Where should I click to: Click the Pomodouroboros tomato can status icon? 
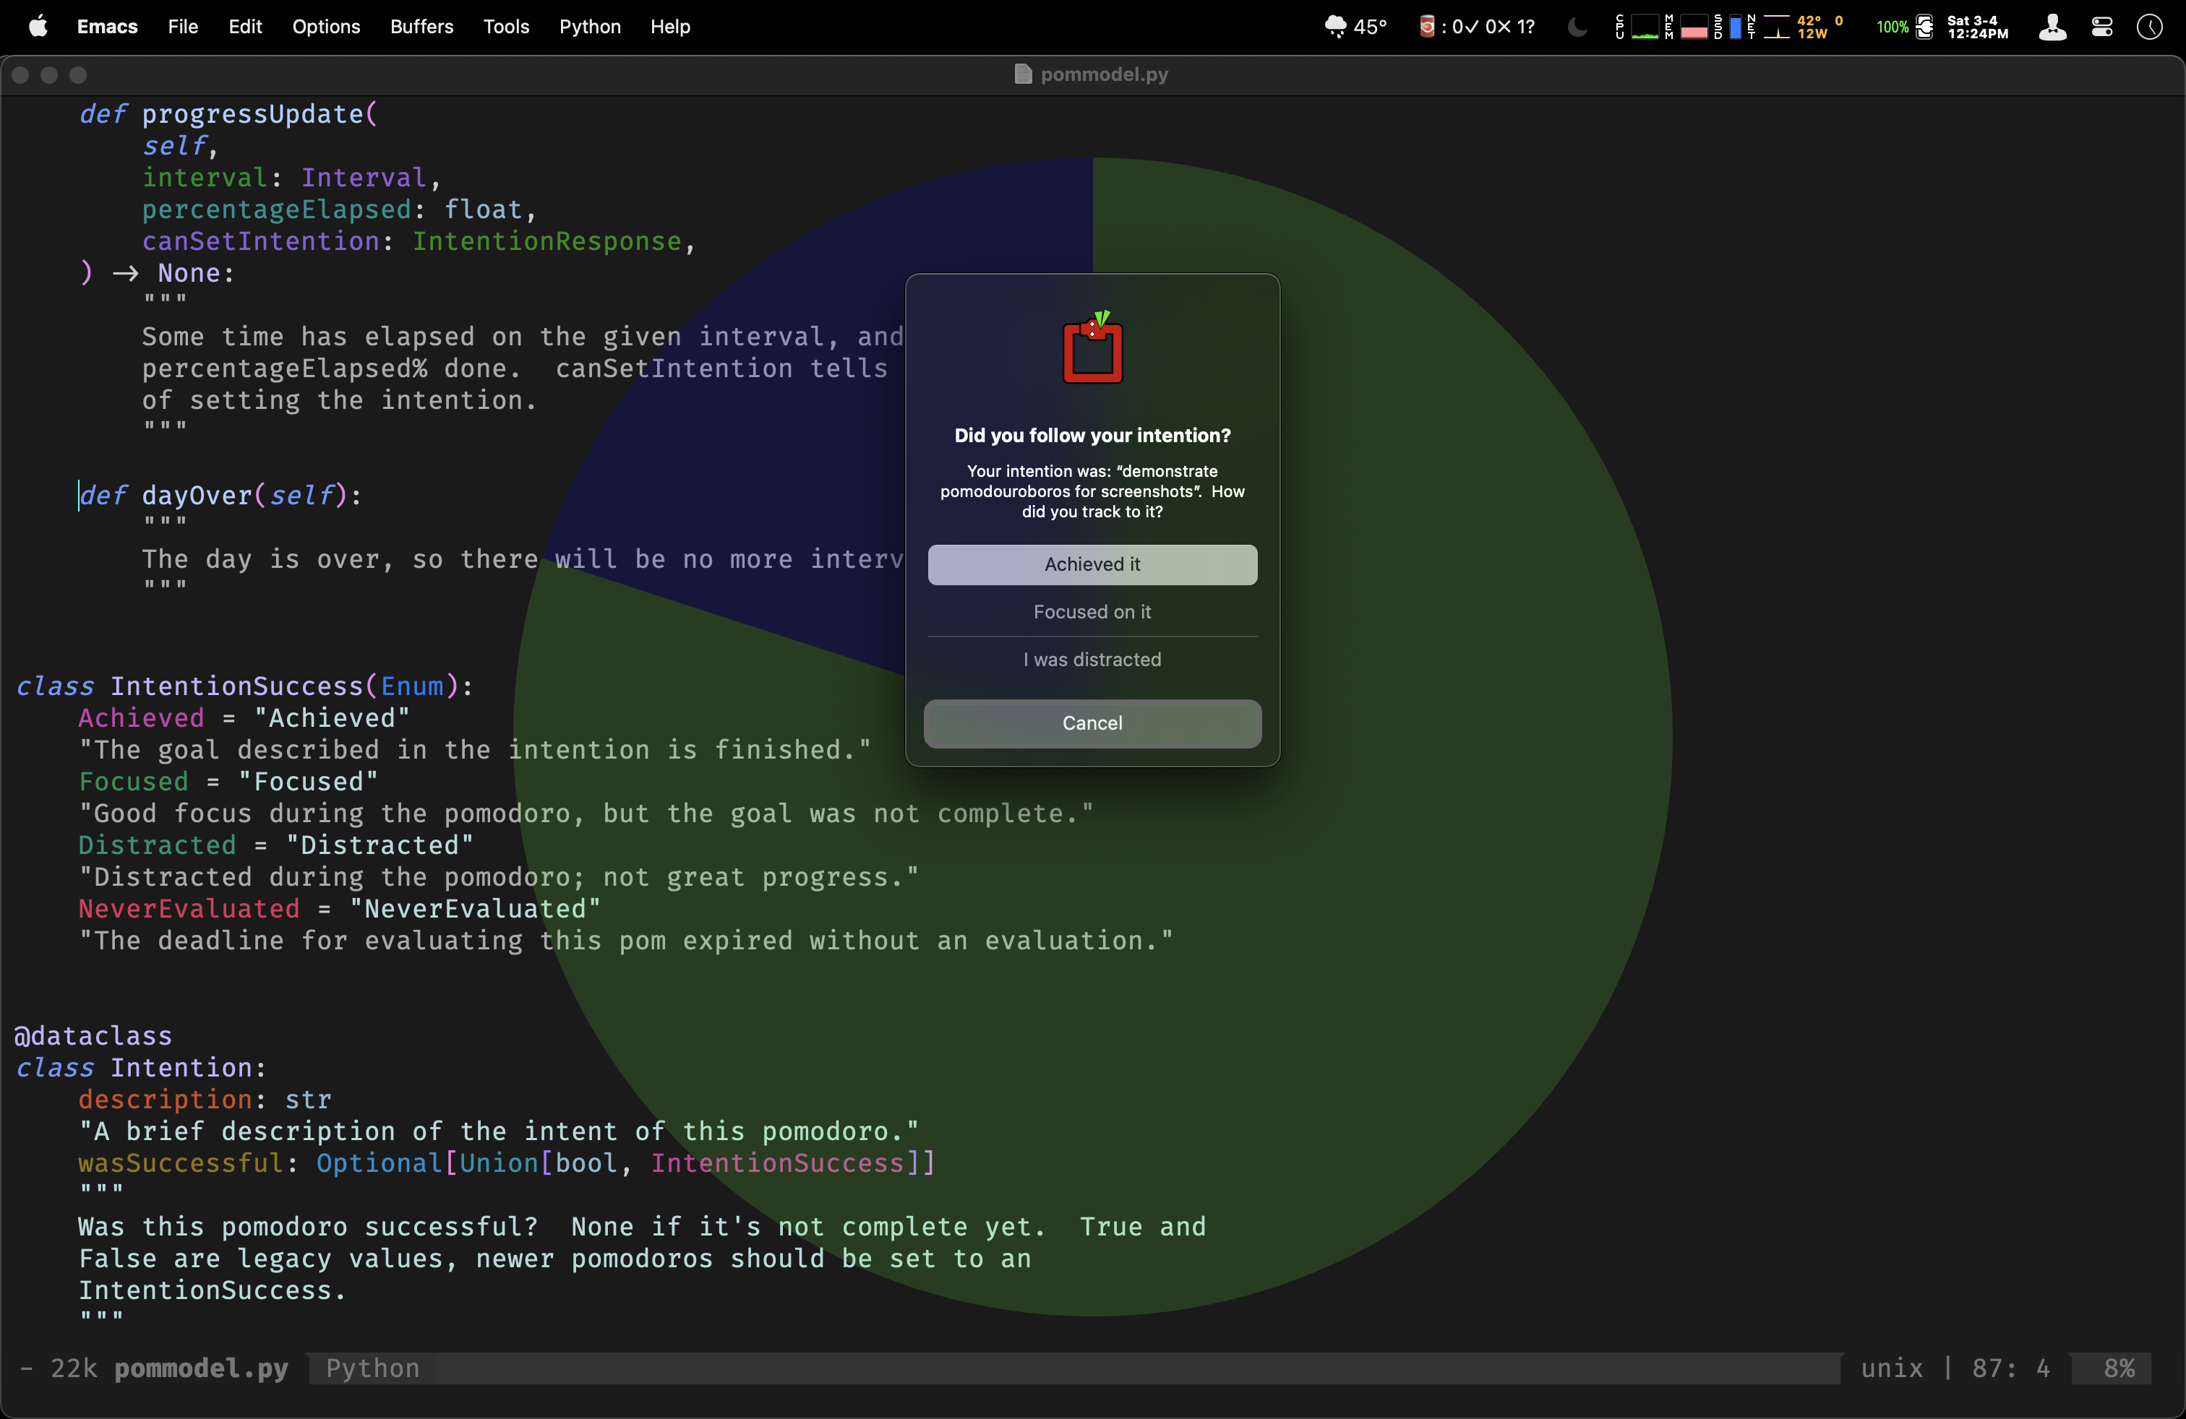click(x=1426, y=27)
